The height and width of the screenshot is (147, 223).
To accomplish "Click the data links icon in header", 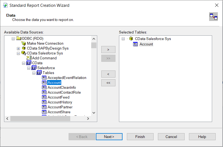I will (x=213, y=17).
